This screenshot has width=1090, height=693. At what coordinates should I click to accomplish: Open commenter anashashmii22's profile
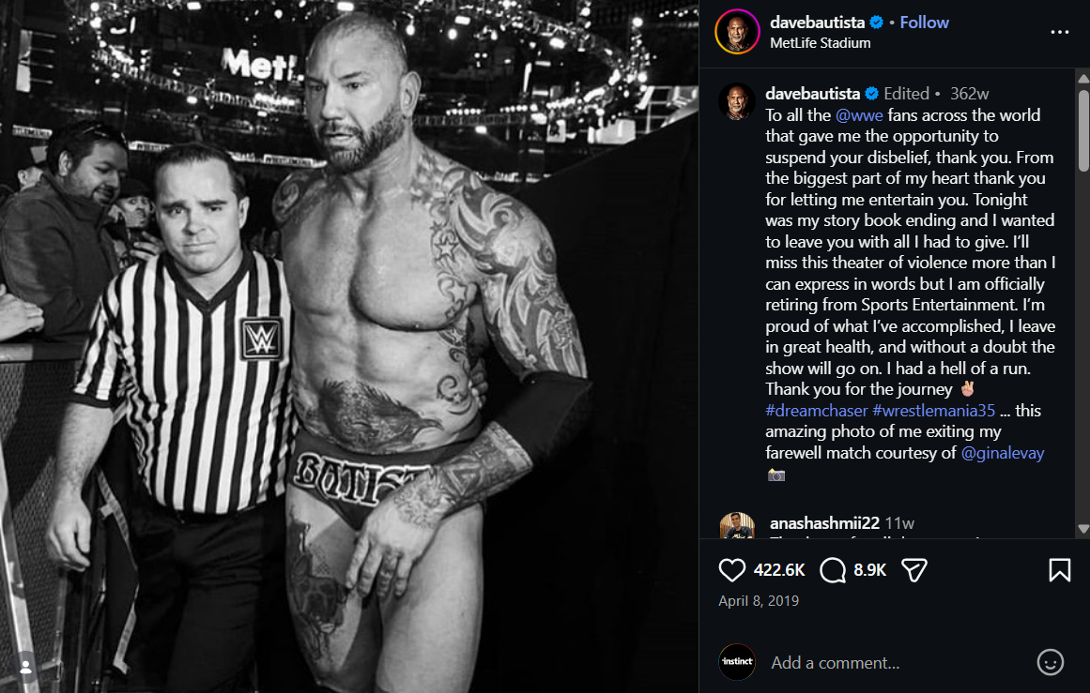click(x=824, y=523)
